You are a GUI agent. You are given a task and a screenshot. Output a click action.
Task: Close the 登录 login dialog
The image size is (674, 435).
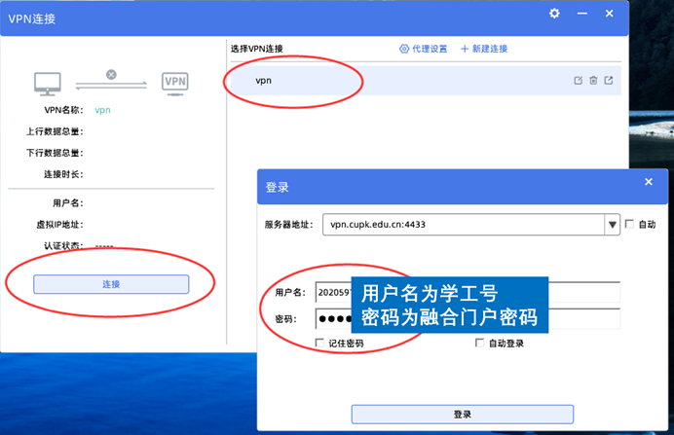[x=649, y=184]
